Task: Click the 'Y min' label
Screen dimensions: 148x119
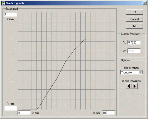Action: point(10,104)
